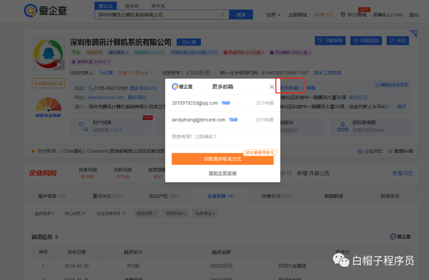Select the 查老板 search tab
The width and height of the screenshot is (429, 280).
[132, 6]
